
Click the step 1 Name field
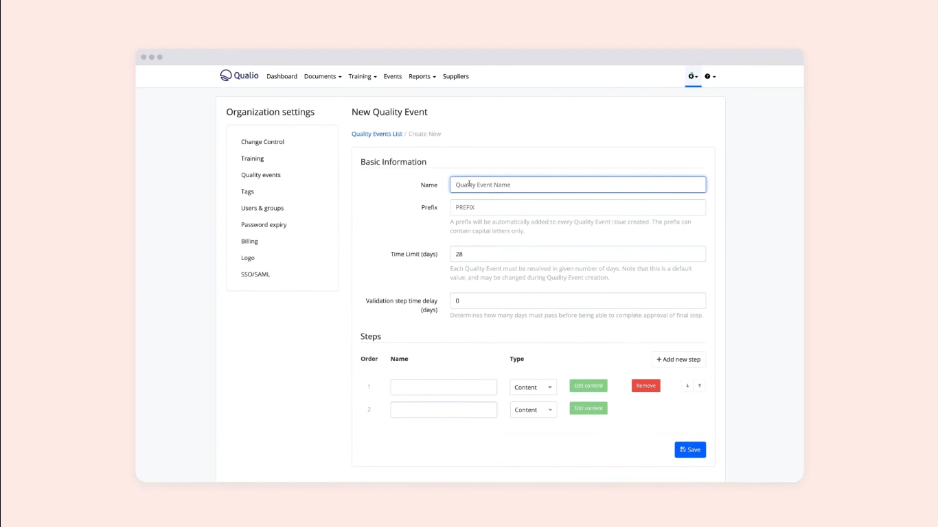pos(444,387)
